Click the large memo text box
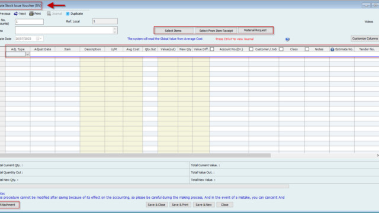The height and width of the screenshot is (213, 379). 66,30
